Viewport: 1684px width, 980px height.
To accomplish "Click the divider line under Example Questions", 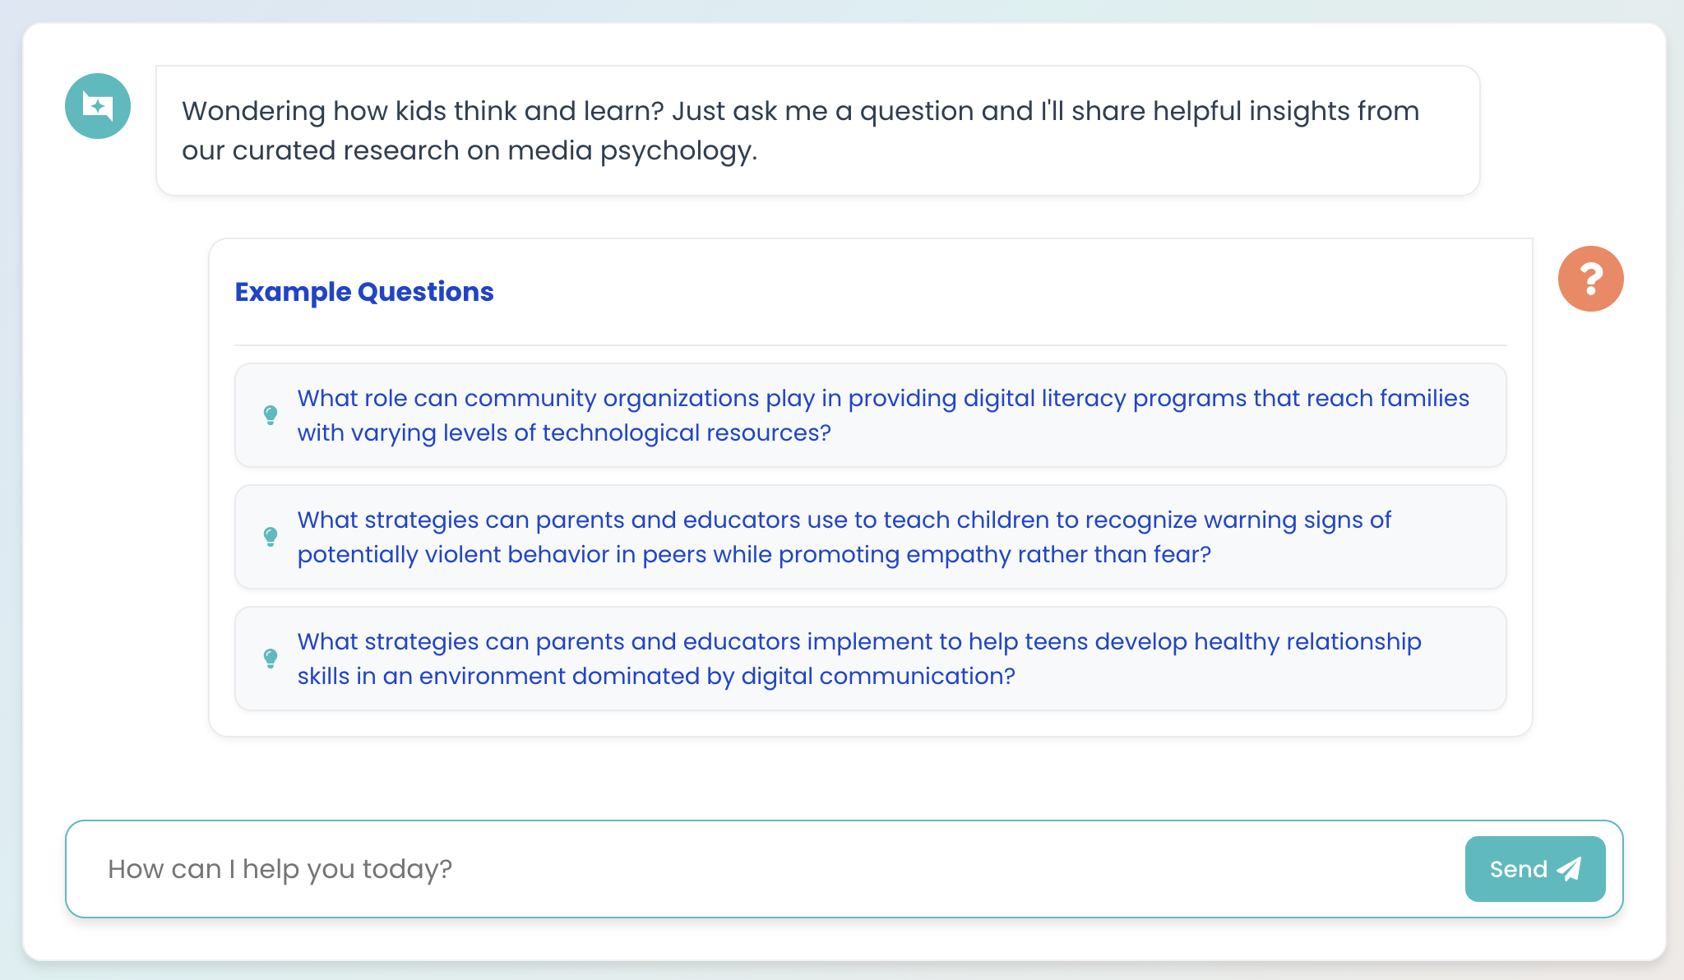I will coord(870,345).
